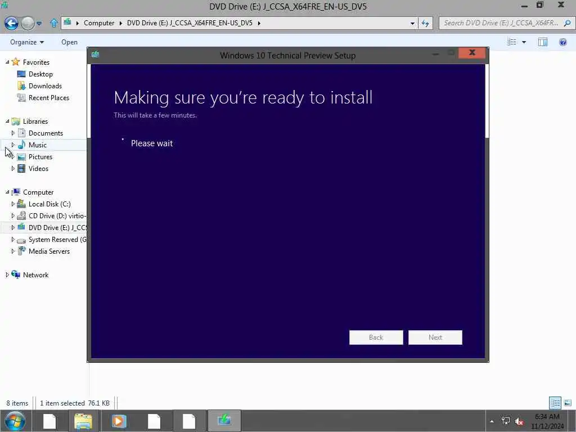Open the Explorer Help icon
The image size is (576, 432).
click(x=562, y=42)
